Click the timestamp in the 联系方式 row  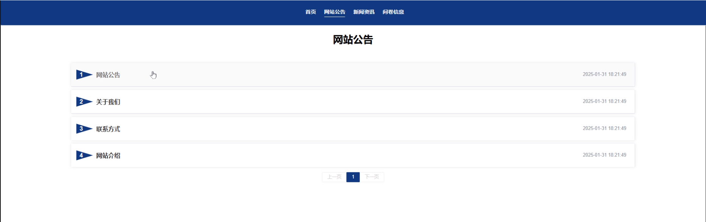604,128
